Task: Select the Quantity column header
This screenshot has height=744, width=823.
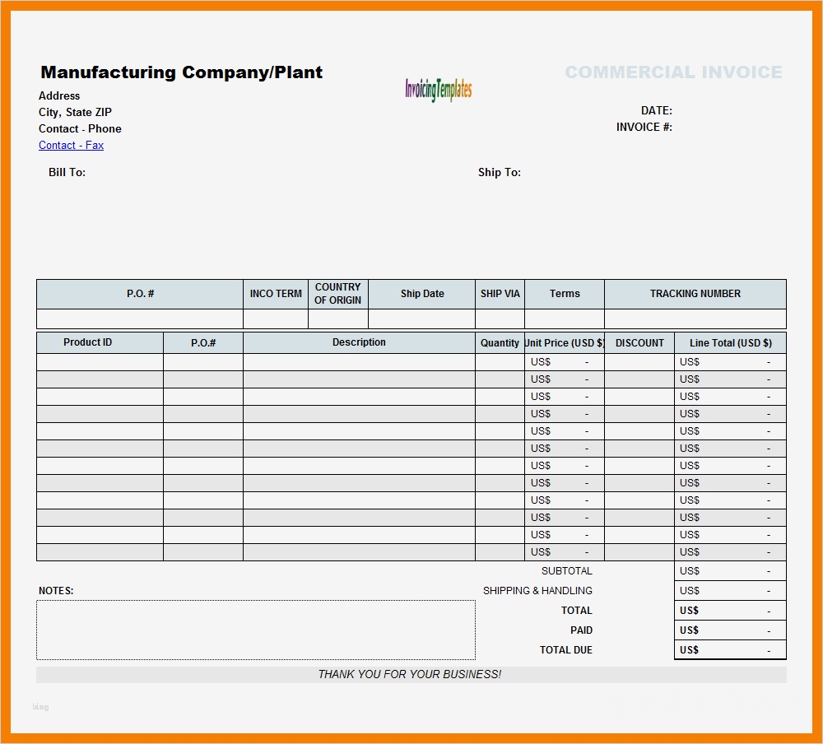Action: (500, 342)
